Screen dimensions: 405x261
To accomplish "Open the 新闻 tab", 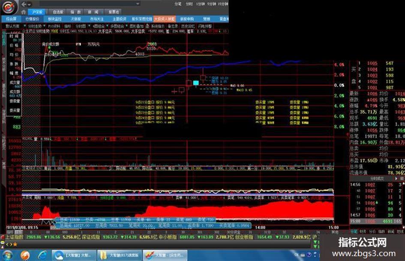I will pyautogui.click(x=93, y=12).
